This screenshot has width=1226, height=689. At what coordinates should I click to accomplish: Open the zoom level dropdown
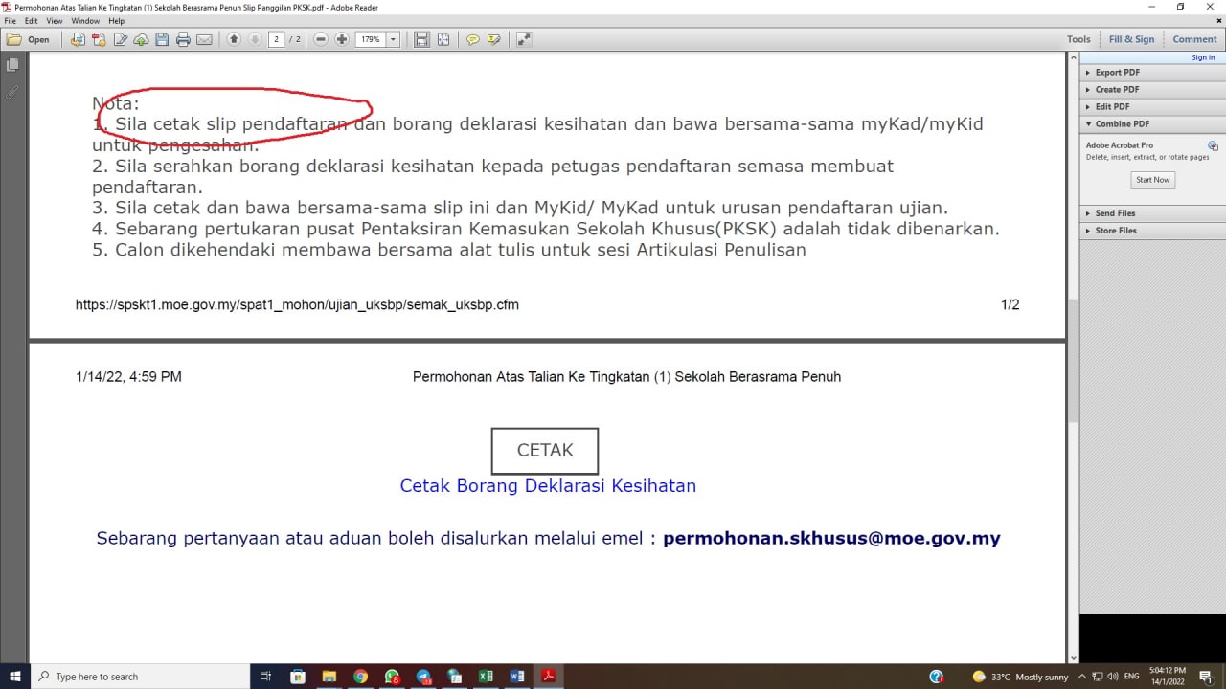[393, 39]
